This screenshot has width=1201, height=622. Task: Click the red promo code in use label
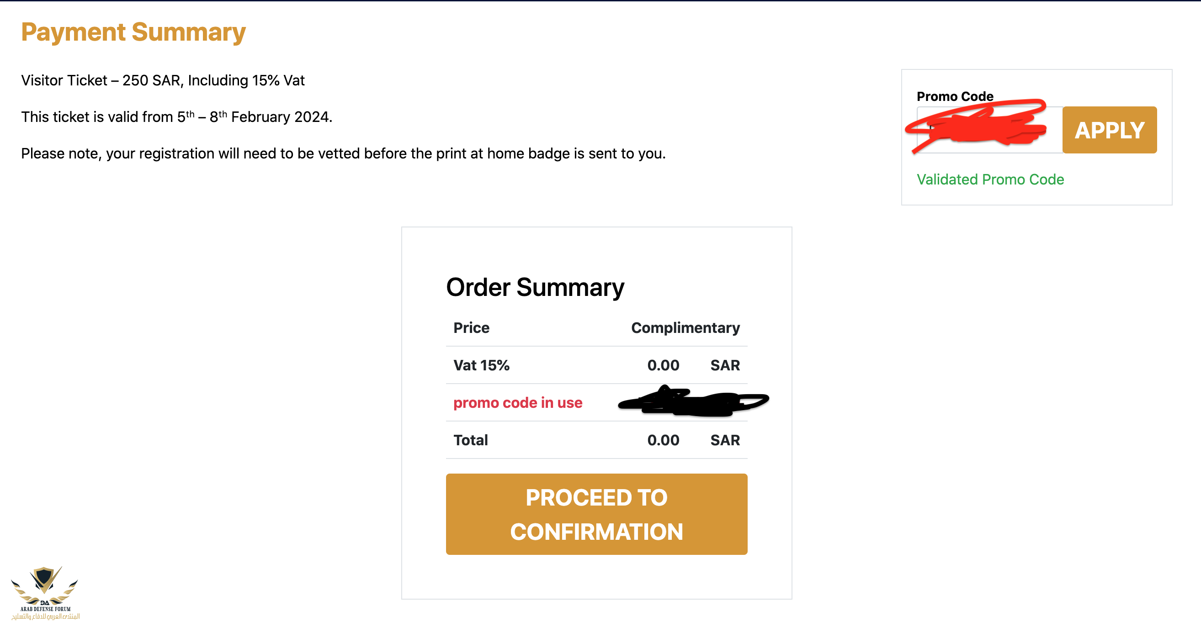[517, 402]
